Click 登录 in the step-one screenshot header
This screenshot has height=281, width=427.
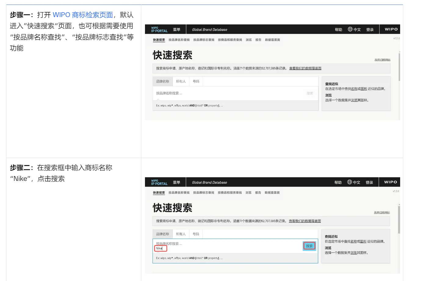[370, 30]
